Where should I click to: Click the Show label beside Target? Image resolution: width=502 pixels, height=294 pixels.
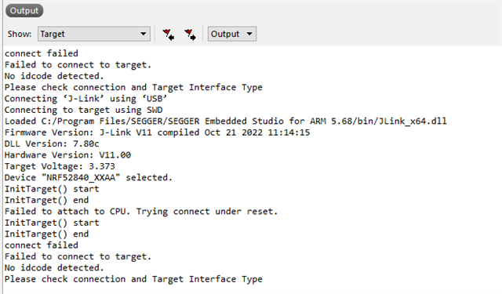(20, 34)
